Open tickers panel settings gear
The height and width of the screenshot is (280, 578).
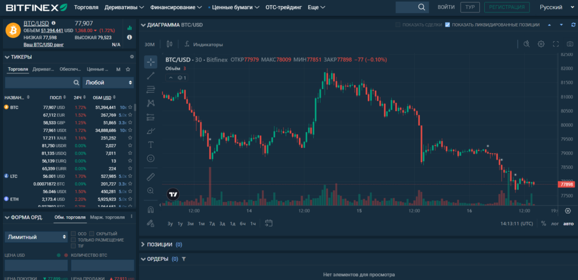(x=132, y=57)
